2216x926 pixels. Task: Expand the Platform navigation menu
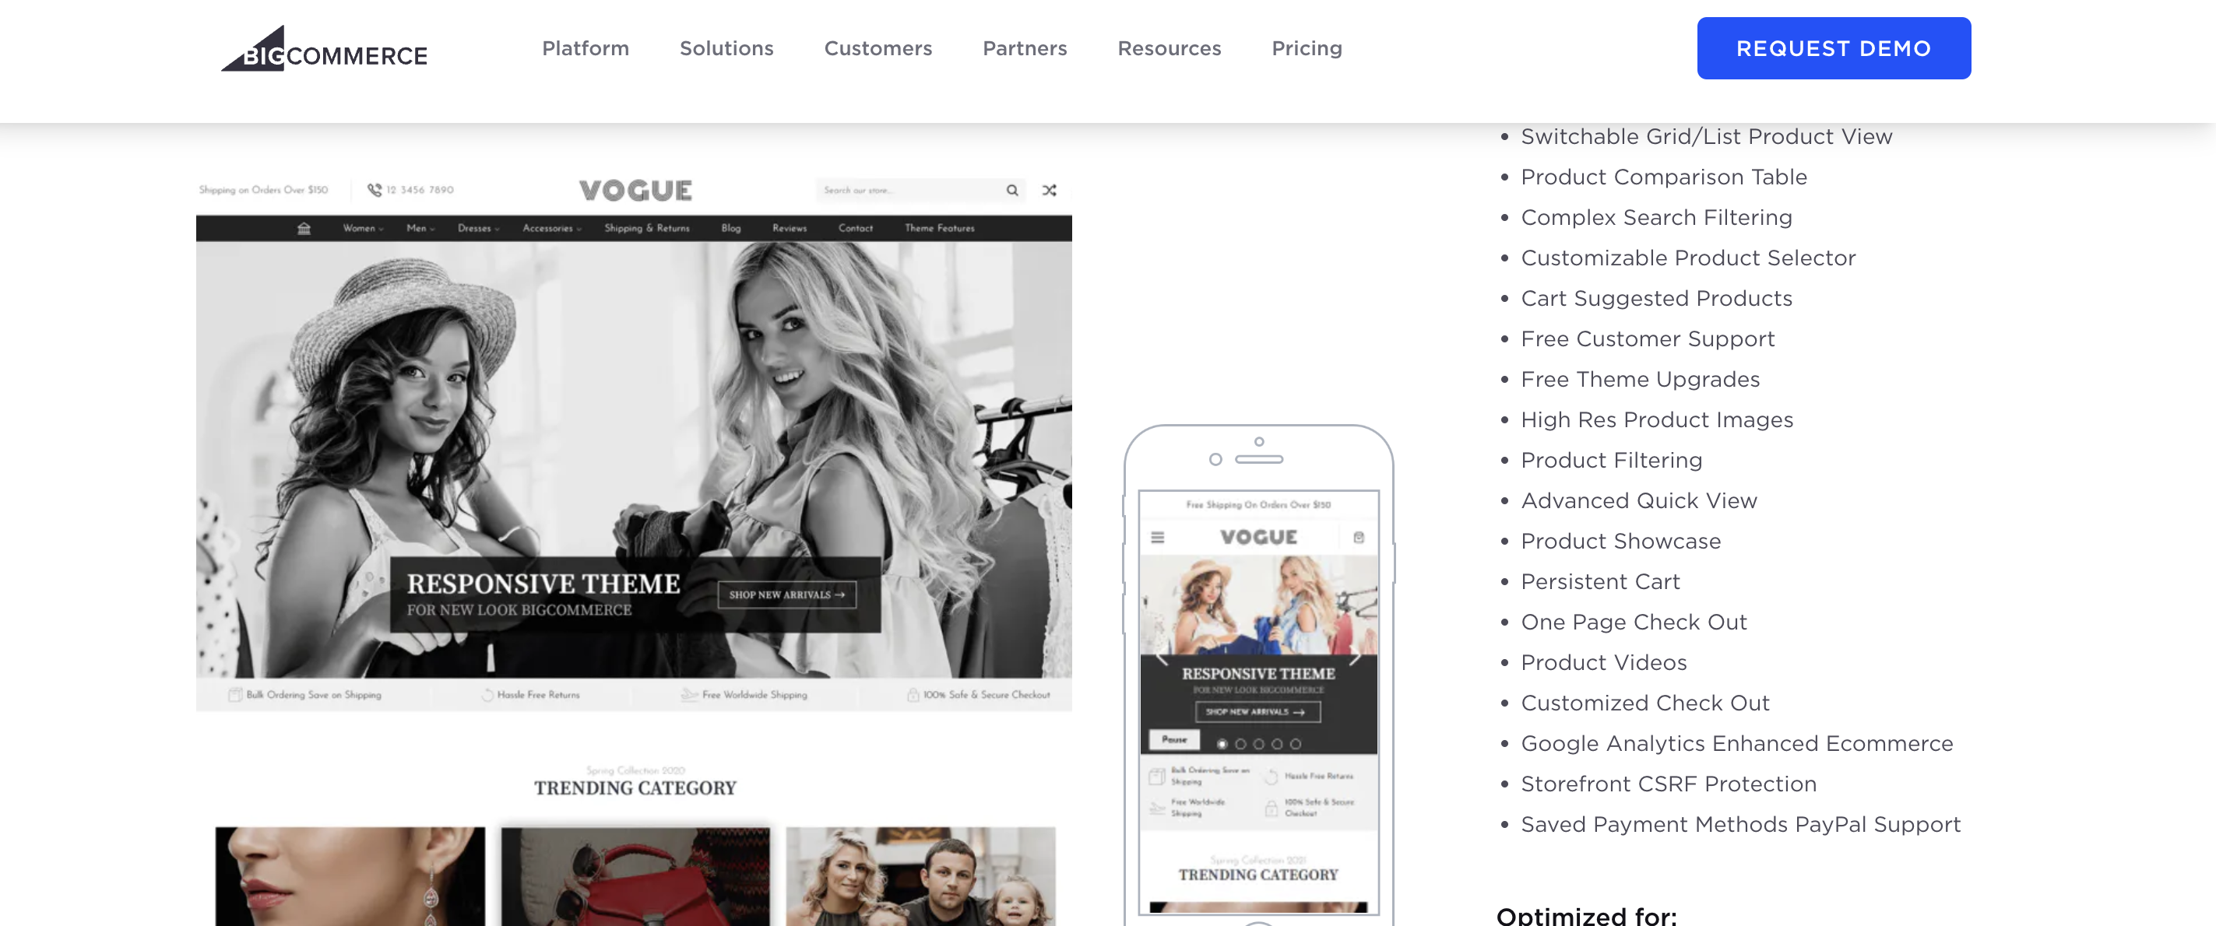click(x=585, y=48)
